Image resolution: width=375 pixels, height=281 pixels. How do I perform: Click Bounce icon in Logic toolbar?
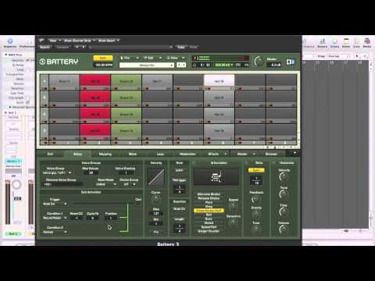[x=323, y=43]
